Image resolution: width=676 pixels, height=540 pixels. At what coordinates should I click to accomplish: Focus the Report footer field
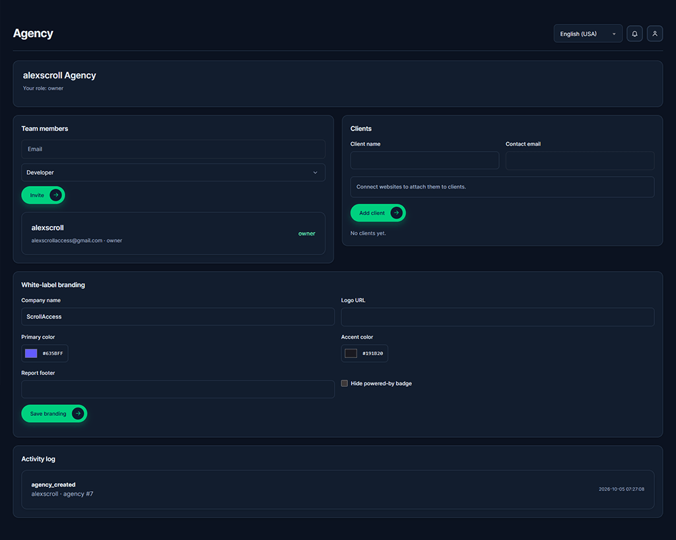(178, 389)
